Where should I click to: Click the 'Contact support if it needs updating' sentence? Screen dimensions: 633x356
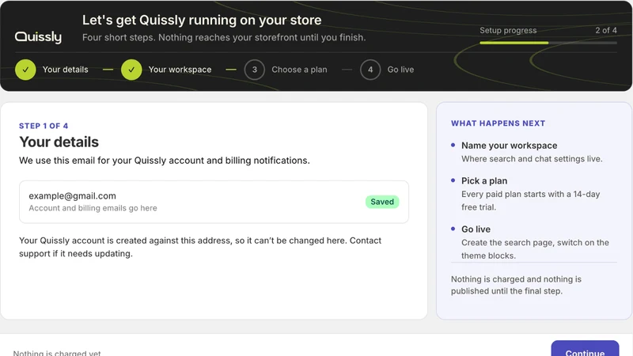coord(200,247)
